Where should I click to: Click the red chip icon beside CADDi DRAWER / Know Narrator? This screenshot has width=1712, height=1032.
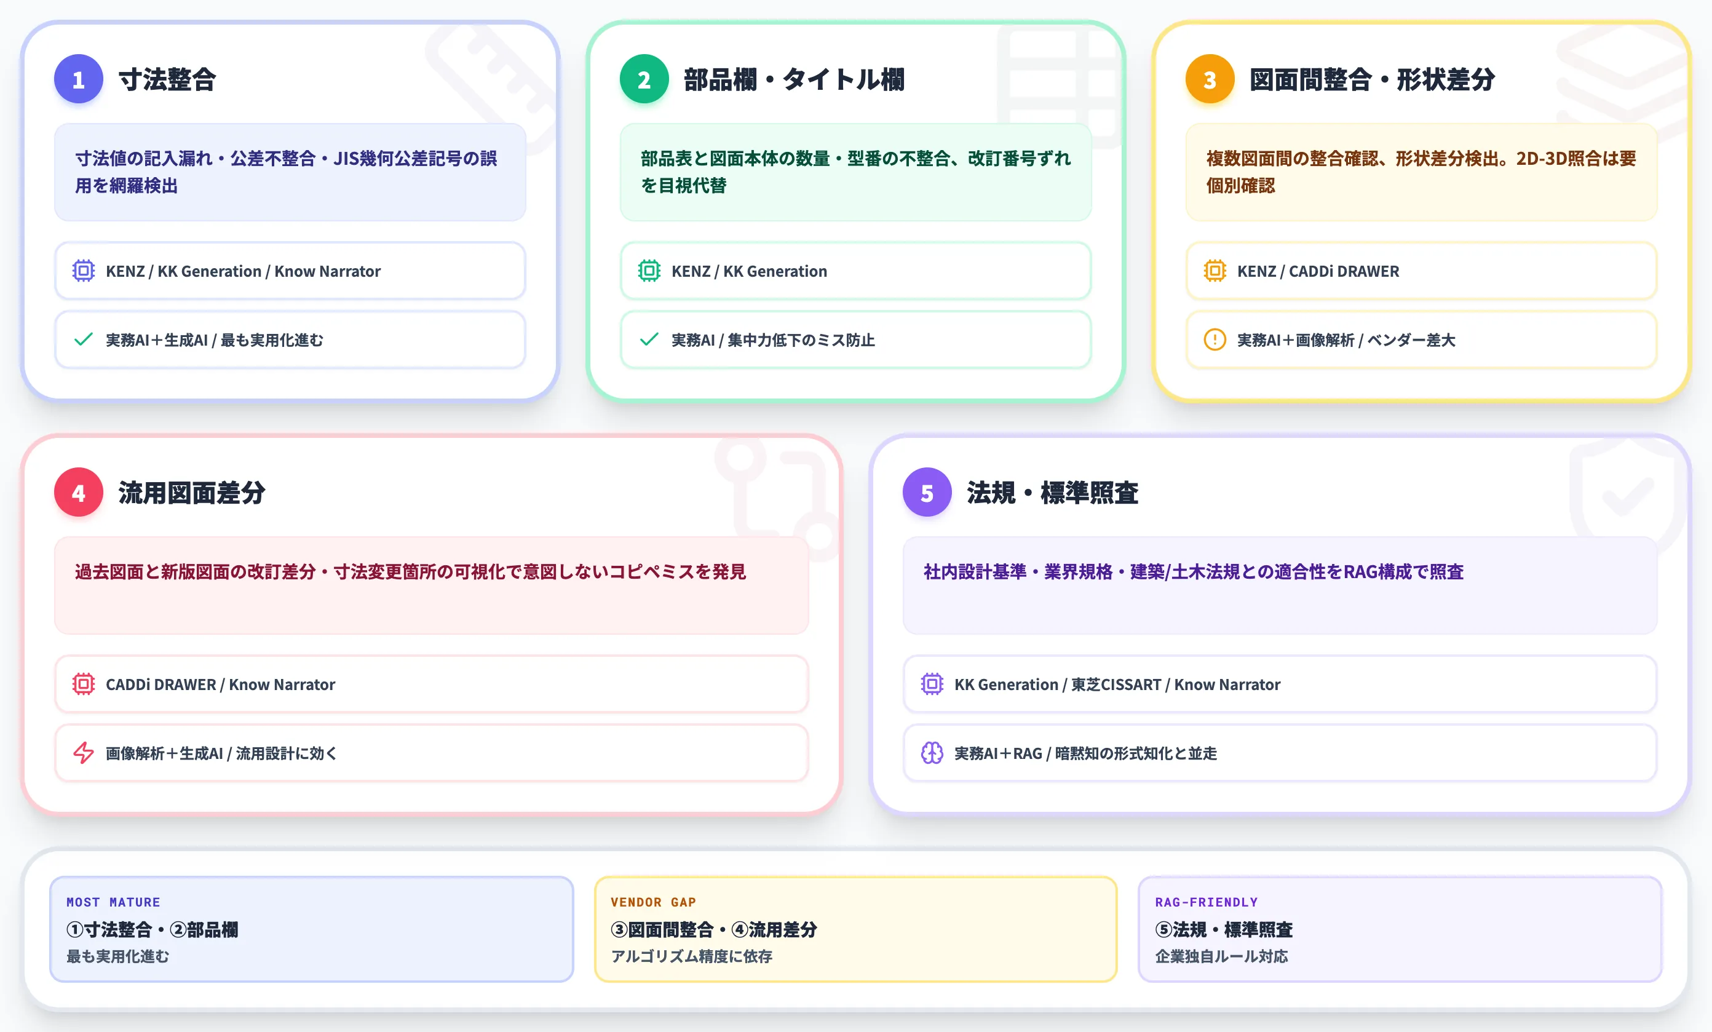point(84,684)
